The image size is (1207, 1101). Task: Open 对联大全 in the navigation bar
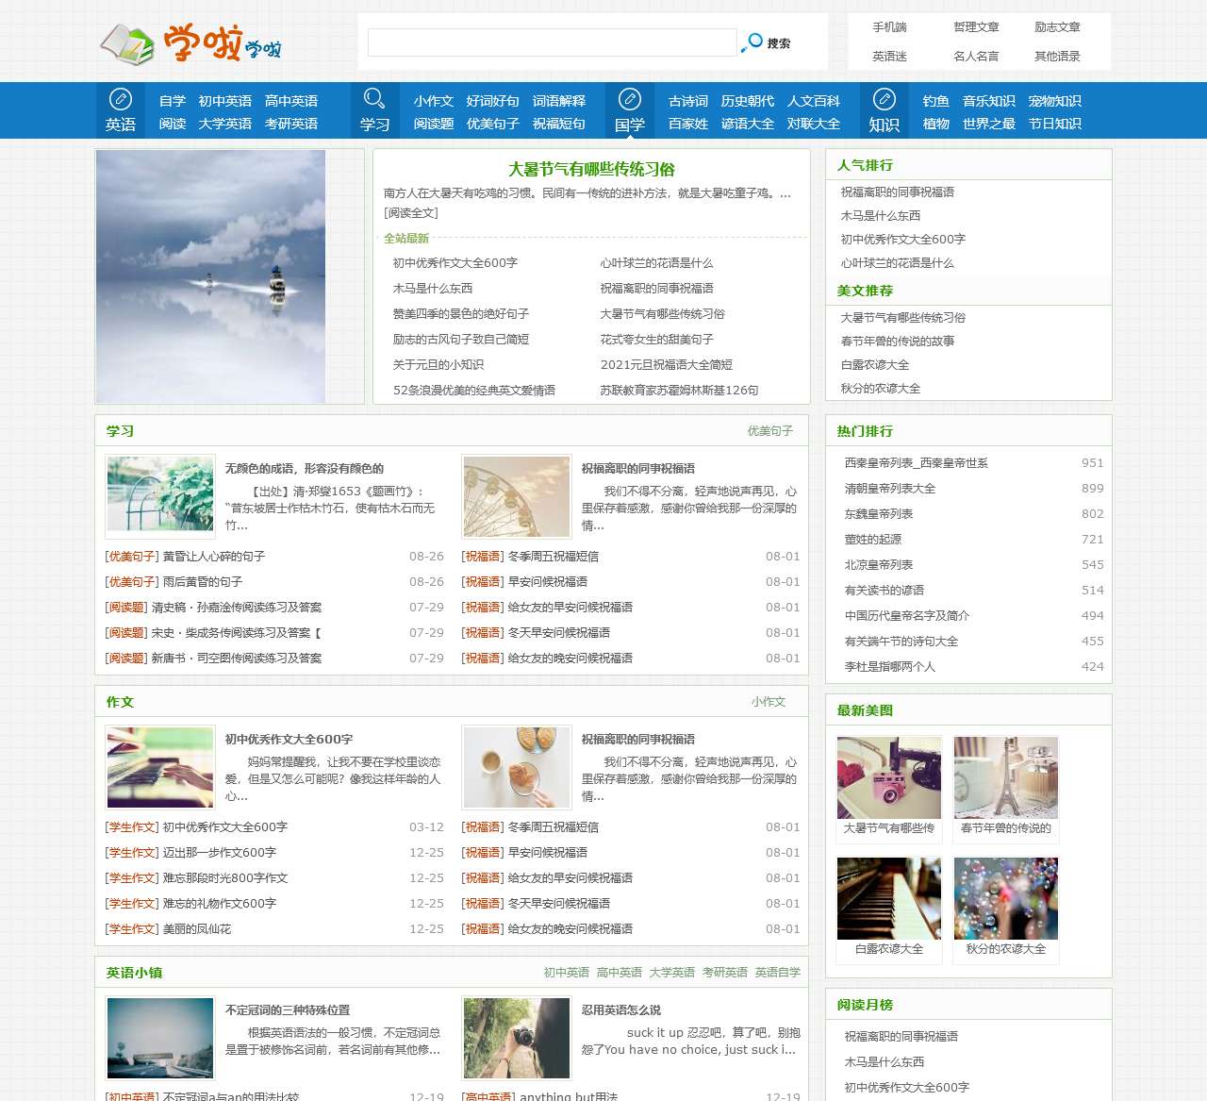(812, 123)
